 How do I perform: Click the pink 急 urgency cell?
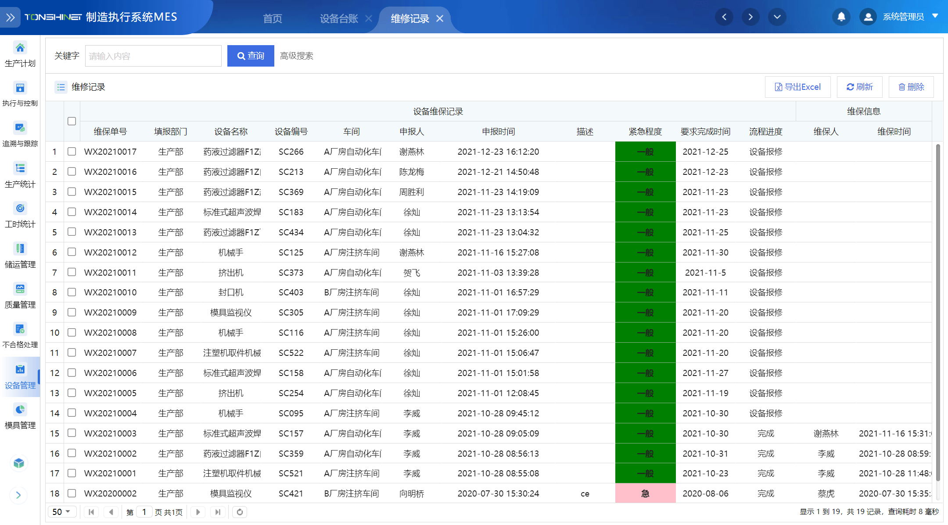click(645, 493)
